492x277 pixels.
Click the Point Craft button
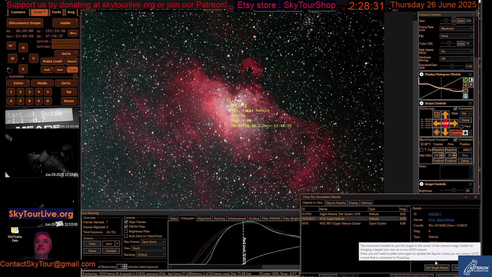[52, 62]
